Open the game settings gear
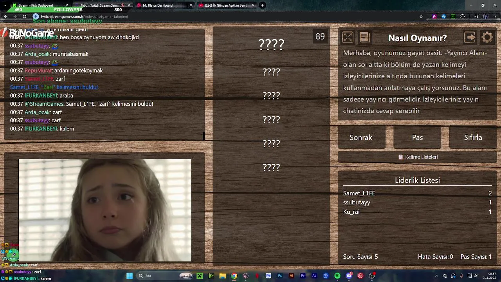The image size is (501, 282). point(487,37)
